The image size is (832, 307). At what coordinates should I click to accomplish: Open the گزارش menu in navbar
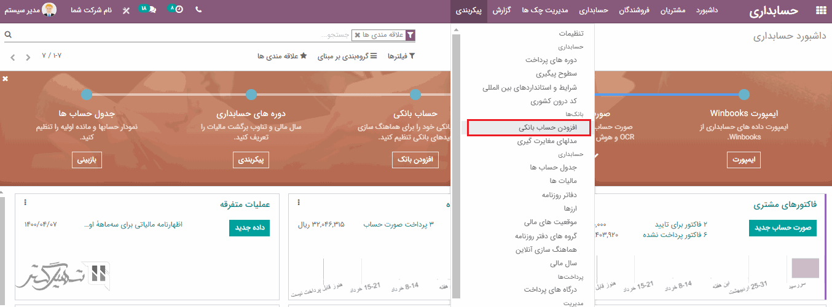pyautogui.click(x=502, y=10)
